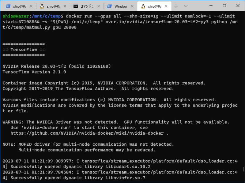Viewport: 245px width, 183px height.
Task: Click the PowerShell icon on the Windows tab
Action: pyautogui.click(x=110, y=6)
